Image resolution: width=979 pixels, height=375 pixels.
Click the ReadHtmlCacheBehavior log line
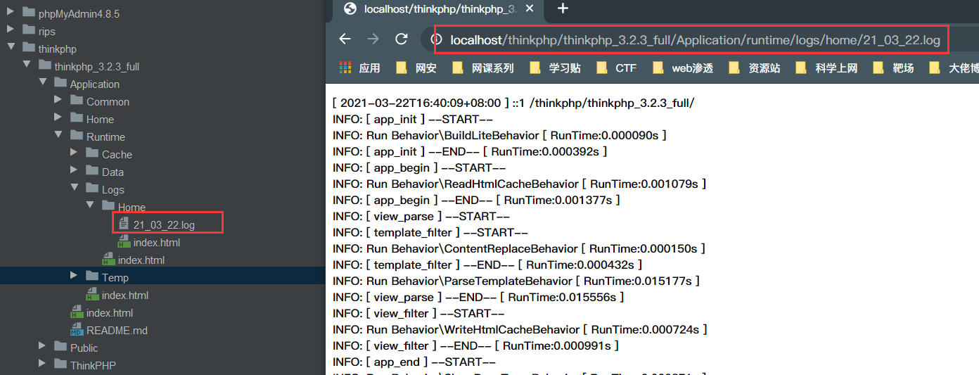(x=519, y=184)
